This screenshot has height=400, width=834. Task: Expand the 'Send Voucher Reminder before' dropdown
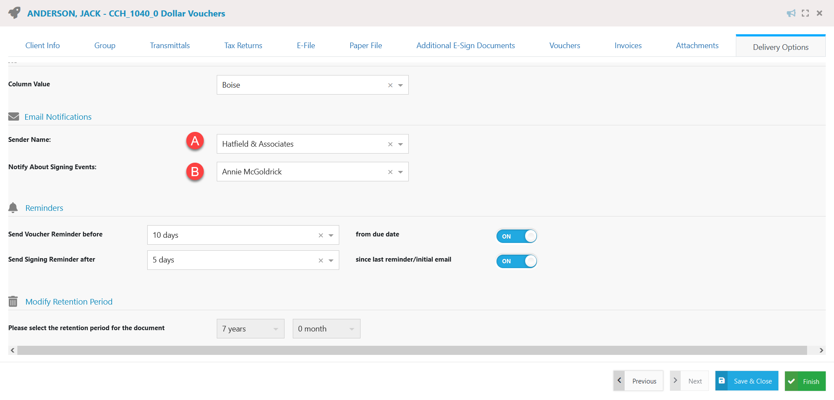coord(331,235)
